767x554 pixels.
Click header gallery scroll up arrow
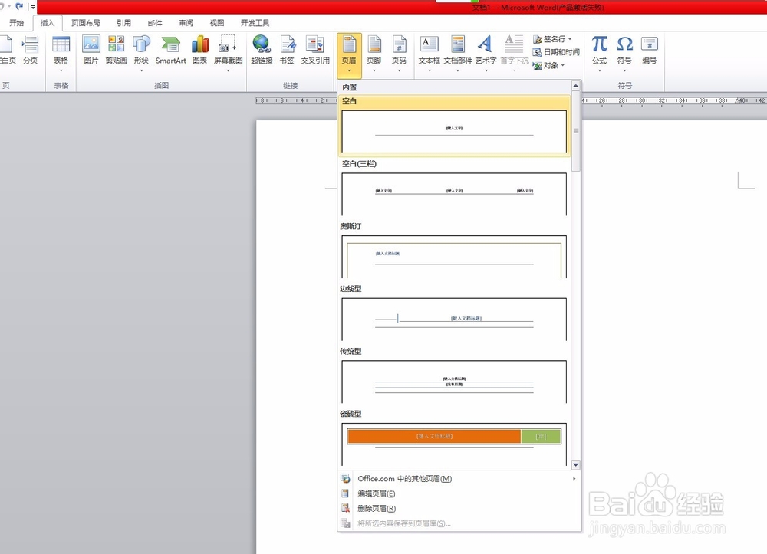(x=576, y=86)
